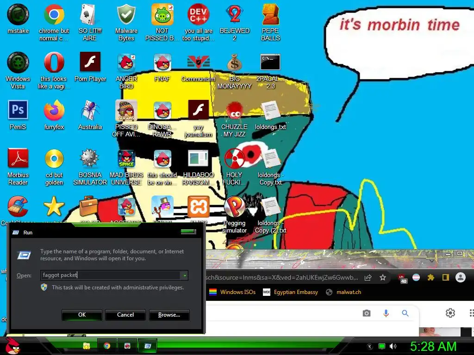The width and height of the screenshot is (474, 355).
Task: Open File Explorer from the taskbar
Action: pos(87,346)
